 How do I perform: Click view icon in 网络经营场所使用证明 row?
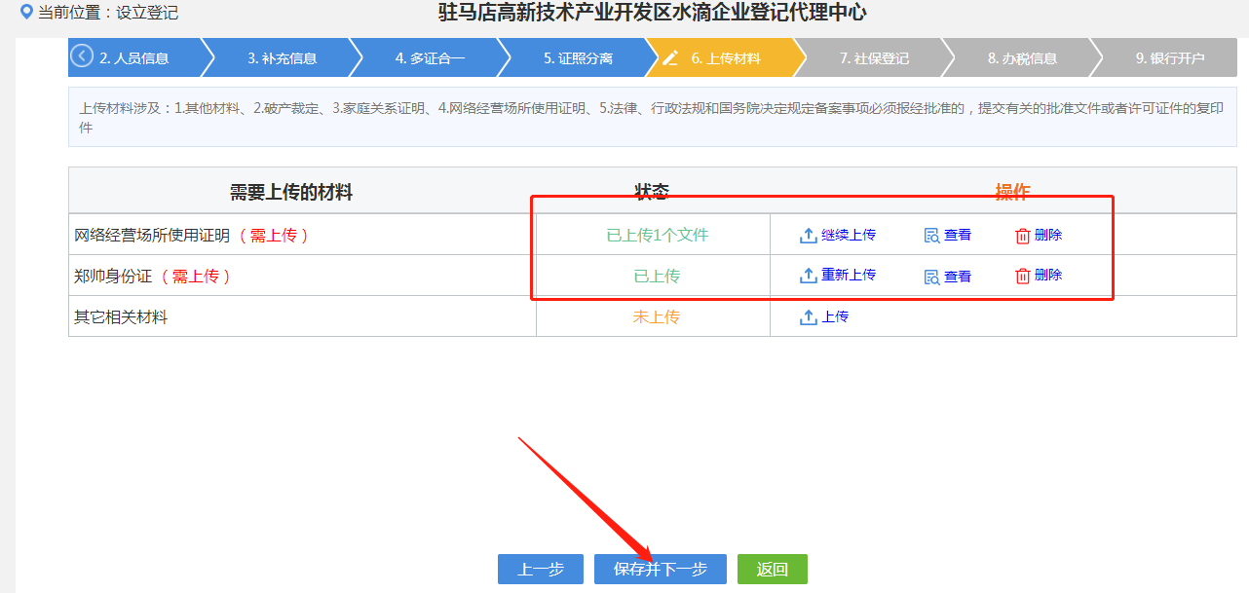pos(931,236)
